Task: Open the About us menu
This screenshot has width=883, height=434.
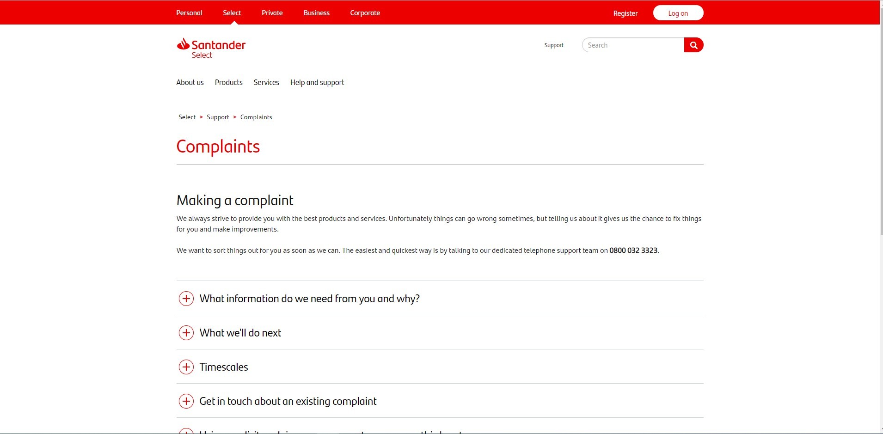Action: tap(190, 82)
